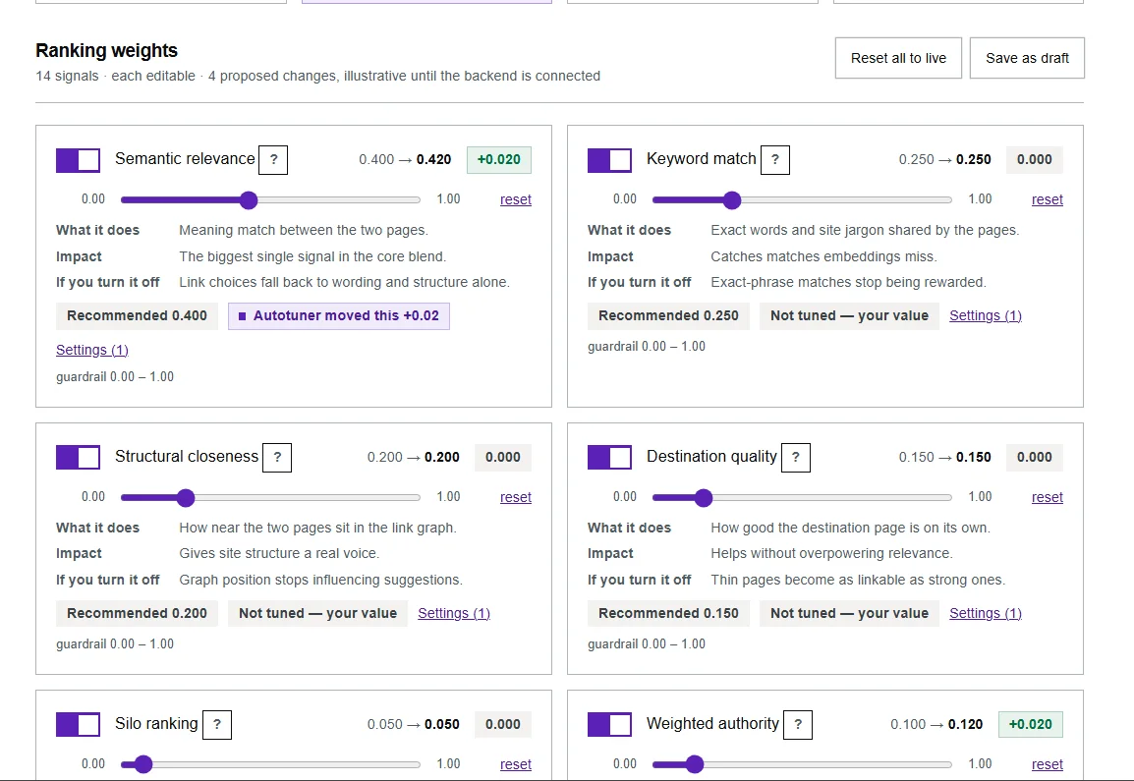Viewport: 1134px width, 781px height.
Task: Save weights as draft
Action: click(1027, 58)
